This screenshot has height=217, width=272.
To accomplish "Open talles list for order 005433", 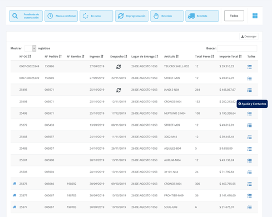I will [x=250, y=125].
